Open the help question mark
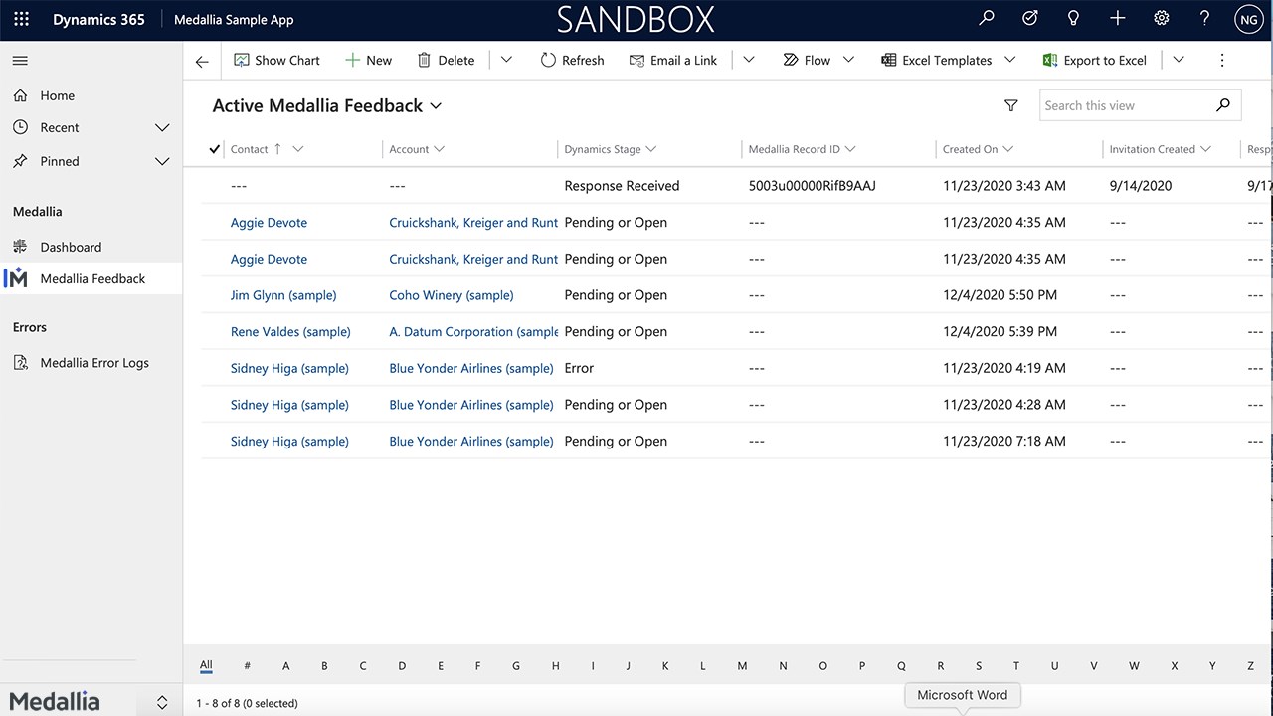This screenshot has width=1273, height=716. click(1204, 19)
